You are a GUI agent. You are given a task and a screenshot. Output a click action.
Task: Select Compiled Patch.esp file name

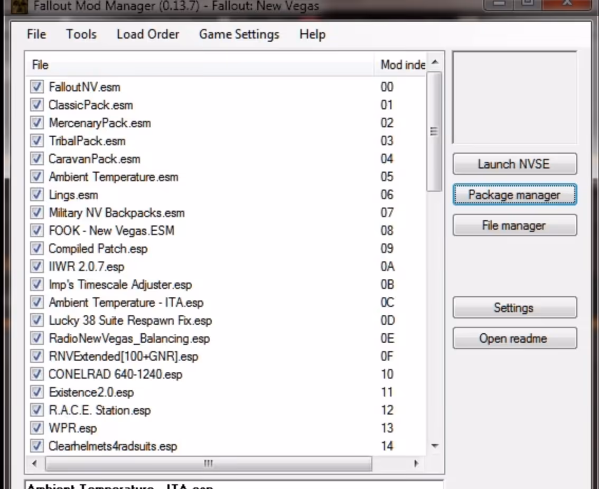point(98,249)
